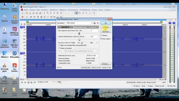This screenshot has height=101, width=179.
Task: Delete preset with the red X icon
Action: click(x=98, y=23)
